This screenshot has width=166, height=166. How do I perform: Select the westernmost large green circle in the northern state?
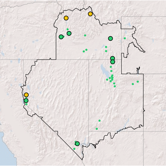point(61,37)
